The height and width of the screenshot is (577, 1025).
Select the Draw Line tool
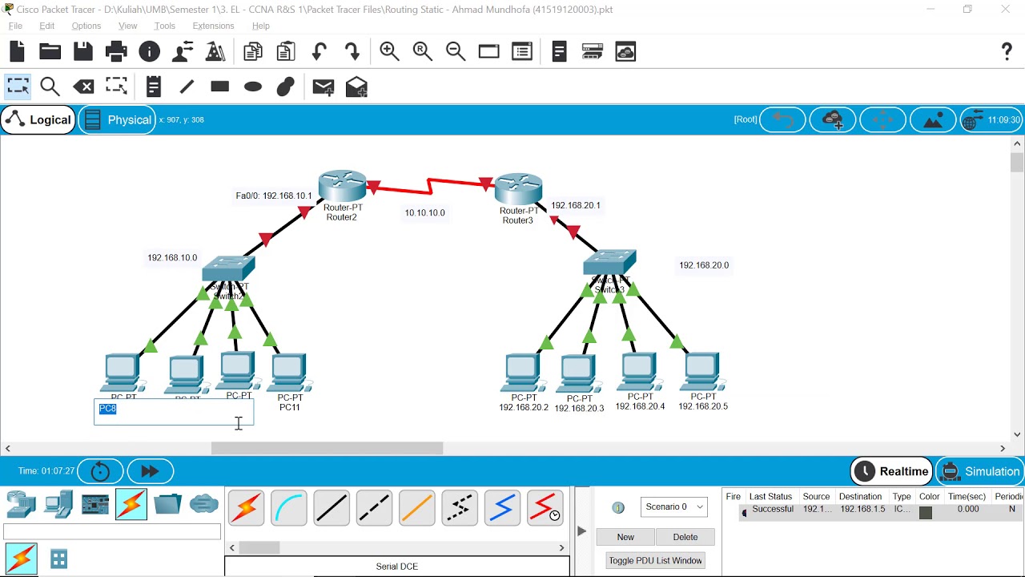(x=187, y=87)
